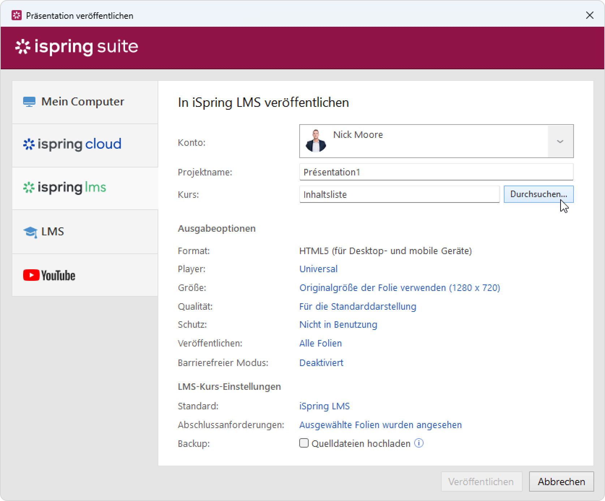Open Schutz setting Nicht in Benutzung
The width and height of the screenshot is (605, 501).
pyautogui.click(x=338, y=324)
